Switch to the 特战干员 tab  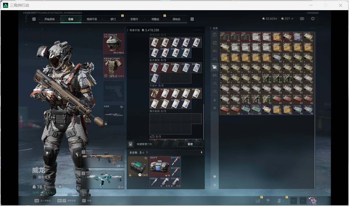point(92,19)
